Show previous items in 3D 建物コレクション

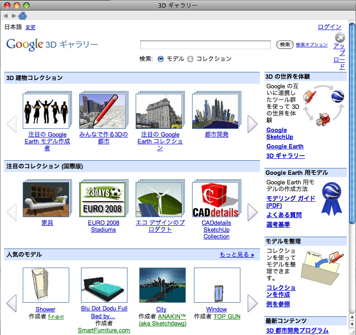(x=11, y=124)
